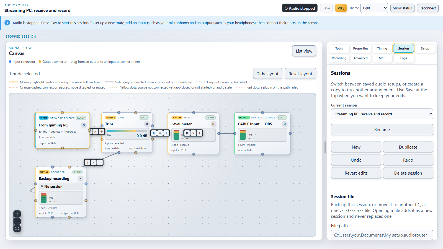Click the info icon in the blue banner
The height and width of the screenshot is (249, 443).
tap(7, 23)
